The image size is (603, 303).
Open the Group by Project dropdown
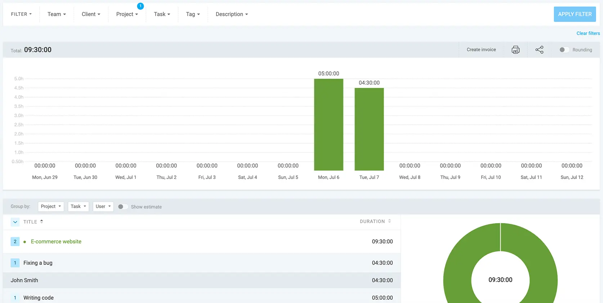click(x=51, y=207)
